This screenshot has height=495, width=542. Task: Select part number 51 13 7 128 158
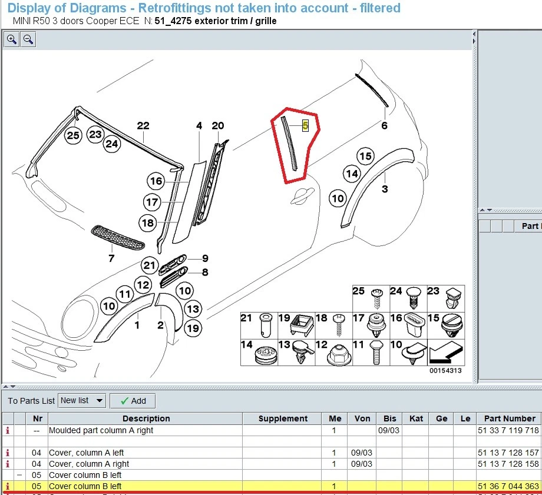[508, 464]
